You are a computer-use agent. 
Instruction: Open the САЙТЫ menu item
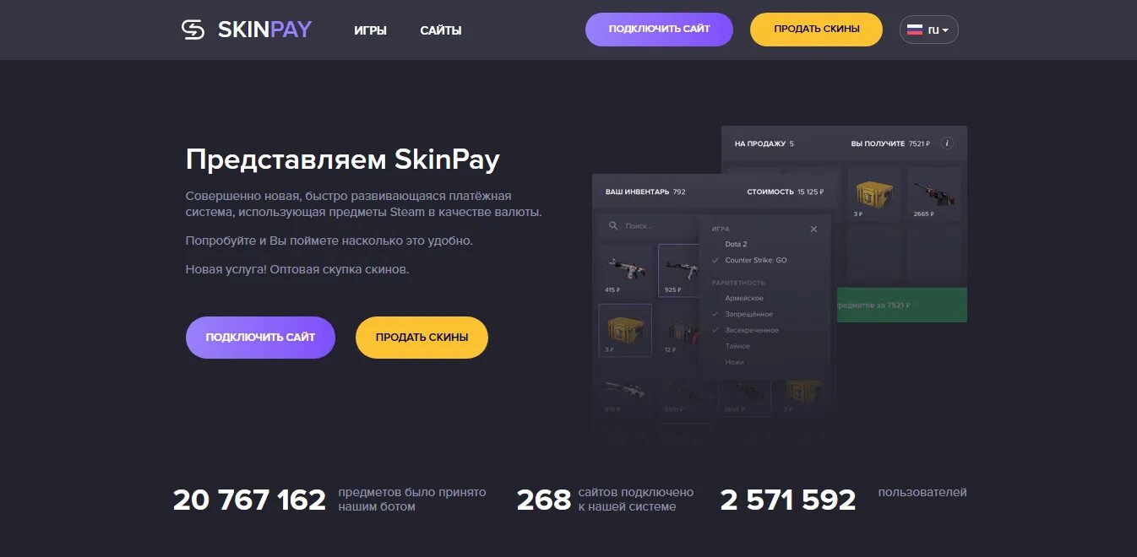[441, 30]
